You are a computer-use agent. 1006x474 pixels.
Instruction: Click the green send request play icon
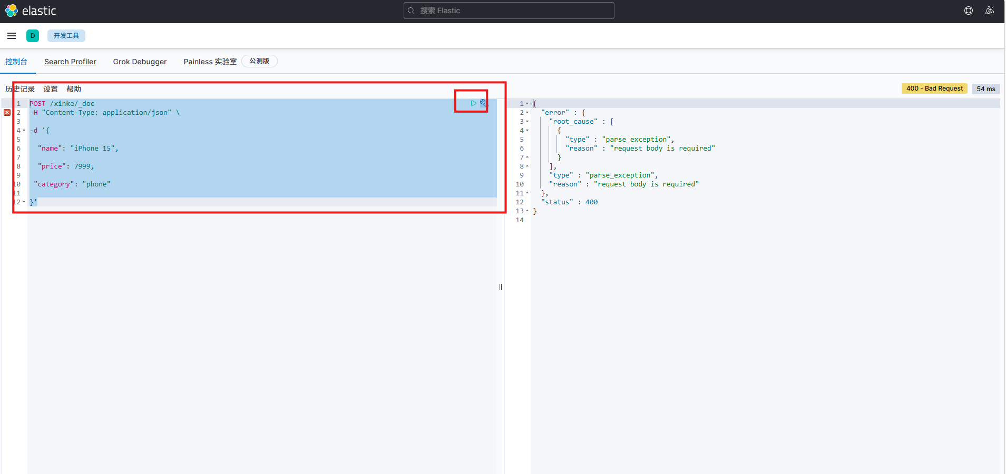point(473,103)
